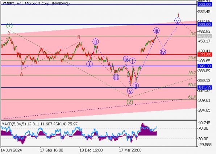Click the red horizontal line at 423.85
The image size is (216, 154).
[99, 55]
